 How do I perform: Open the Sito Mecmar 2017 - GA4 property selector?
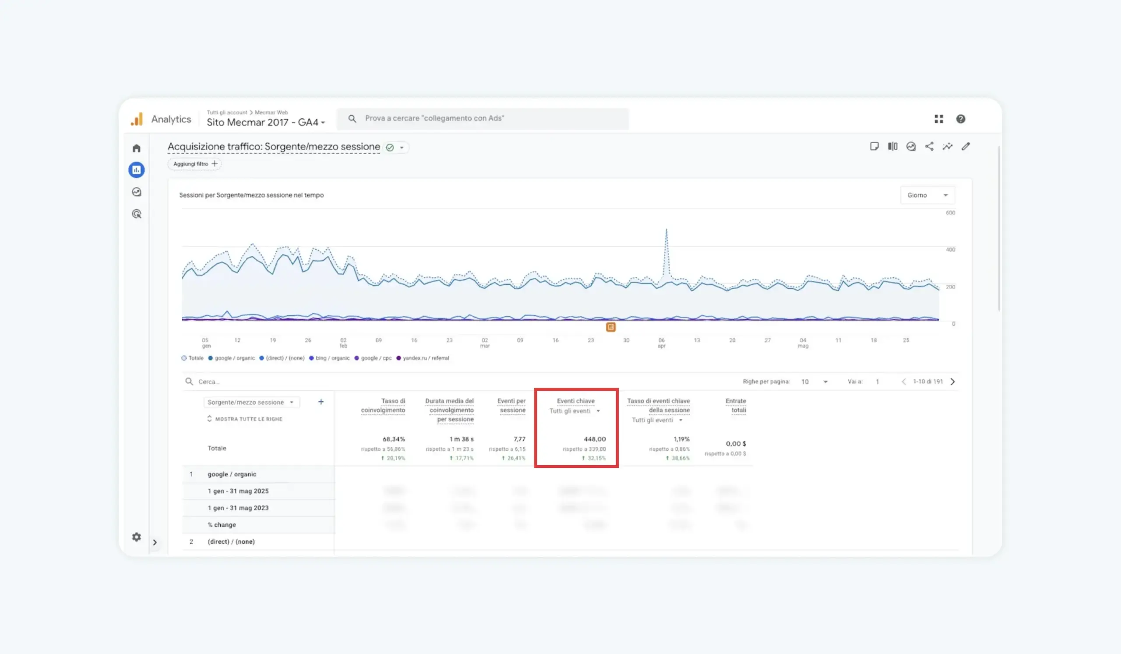pos(265,122)
